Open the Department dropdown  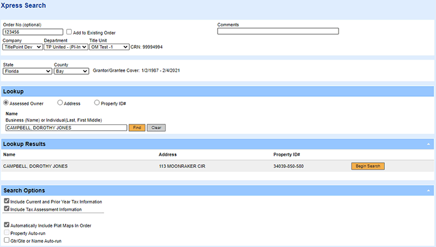(x=66, y=47)
